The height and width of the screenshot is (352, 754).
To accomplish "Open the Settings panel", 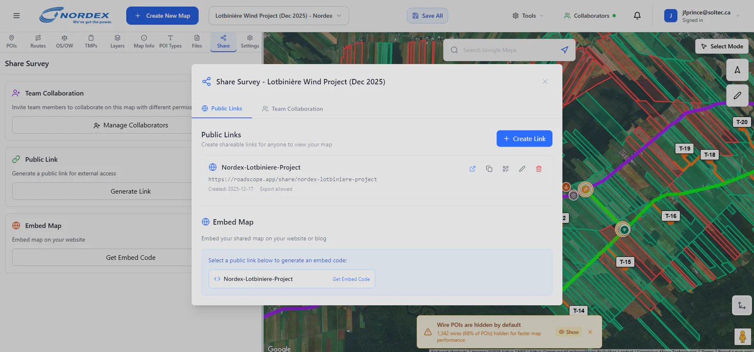I will (250, 41).
